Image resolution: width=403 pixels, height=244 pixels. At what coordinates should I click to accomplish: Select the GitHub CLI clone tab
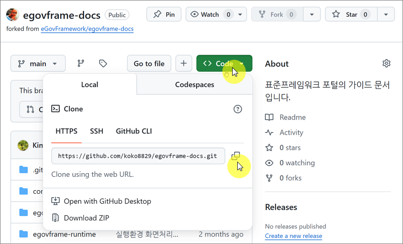[134, 131]
